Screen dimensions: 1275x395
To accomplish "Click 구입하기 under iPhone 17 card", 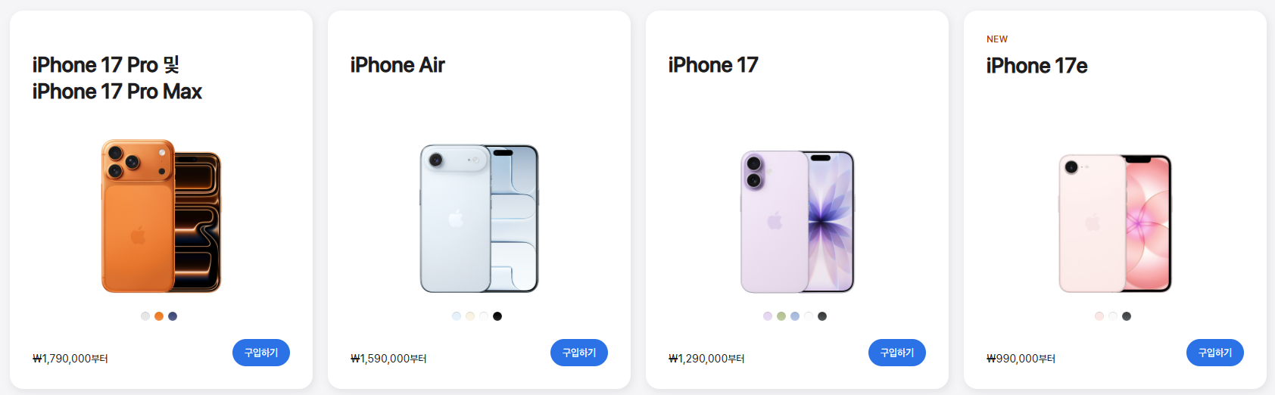I will pos(897,353).
